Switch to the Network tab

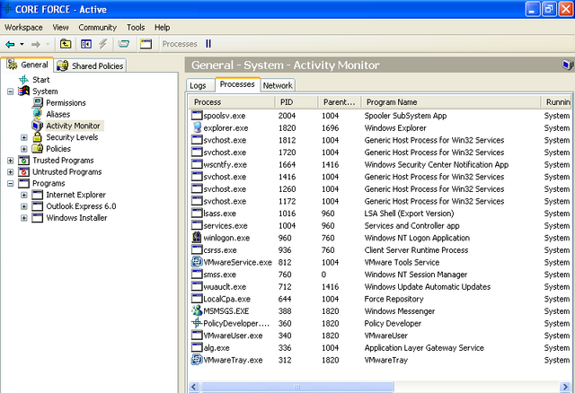click(x=278, y=85)
